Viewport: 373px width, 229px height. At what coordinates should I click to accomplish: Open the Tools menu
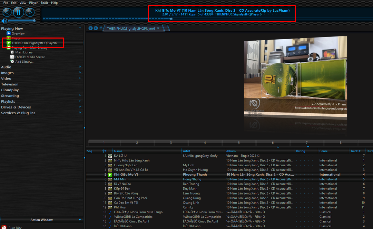(44, 3)
